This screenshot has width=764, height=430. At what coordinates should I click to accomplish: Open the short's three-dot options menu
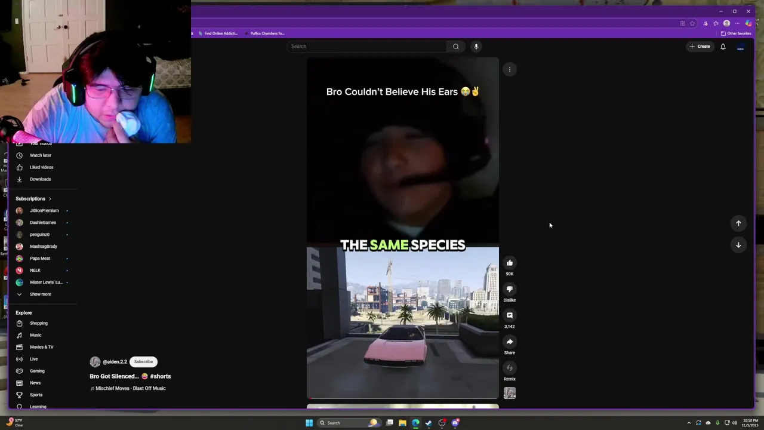[510, 69]
